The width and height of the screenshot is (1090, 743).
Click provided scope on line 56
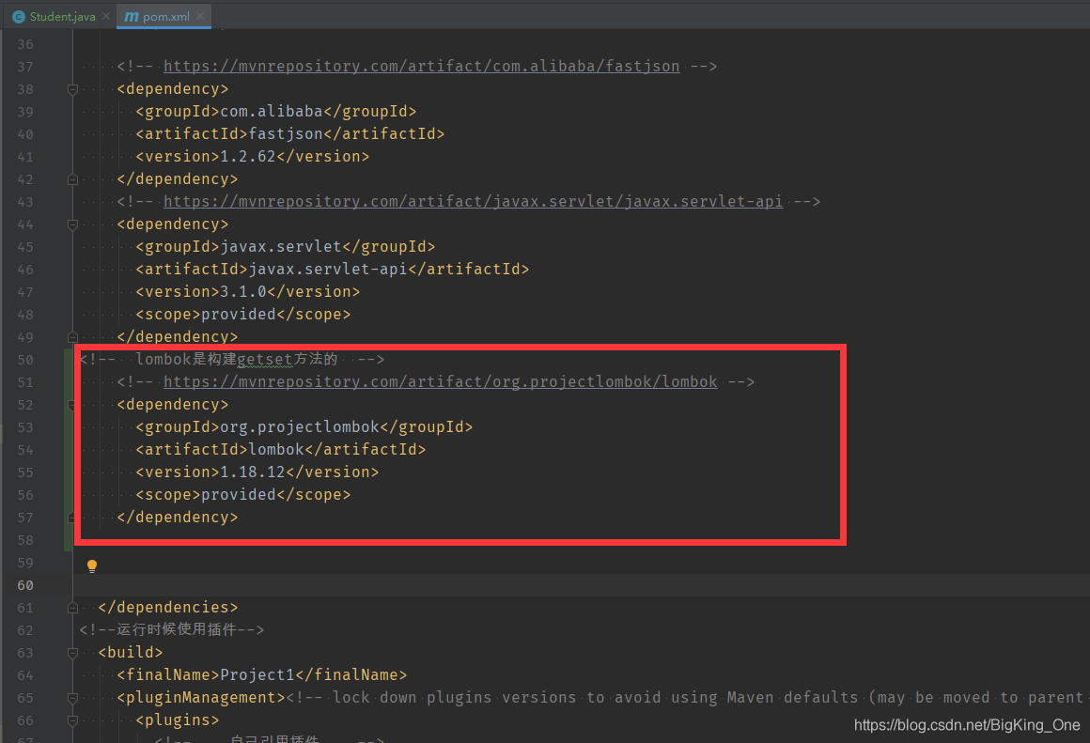coord(239,495)
